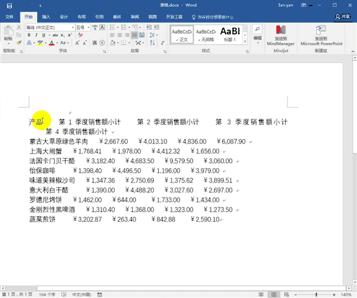Apply the red font color

(x=51, y=43)
